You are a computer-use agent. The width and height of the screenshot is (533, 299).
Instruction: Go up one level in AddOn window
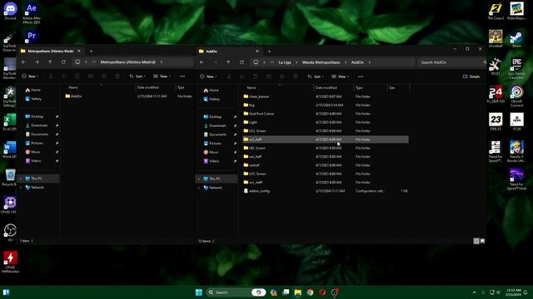coord(228,62)
